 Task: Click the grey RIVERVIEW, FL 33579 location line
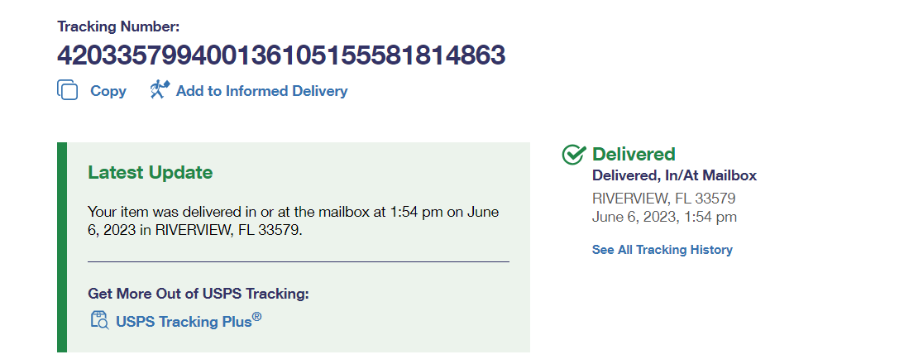coord(663,199)
